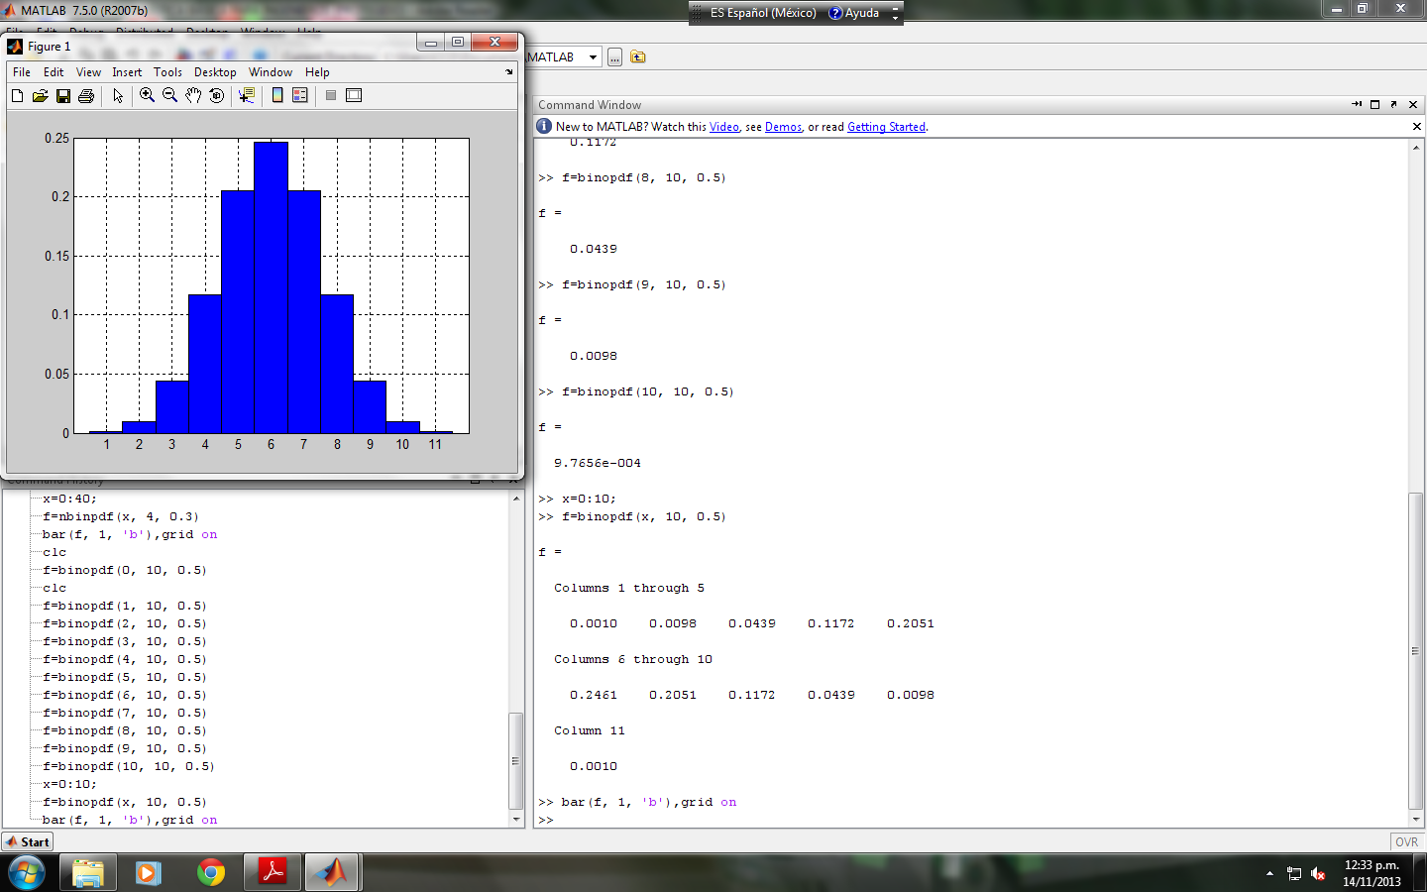Select 'f=binopdf(0, 10, 0.5)' in Command History

(x=125, y=571)
